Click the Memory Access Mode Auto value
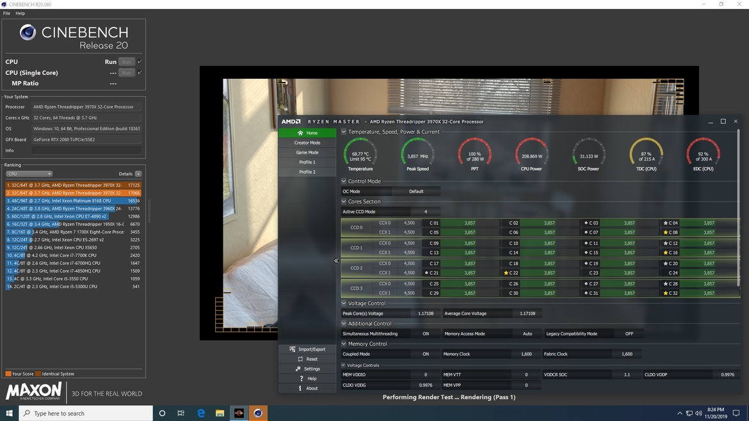This screenshot has width=749, height=421. 528,333
